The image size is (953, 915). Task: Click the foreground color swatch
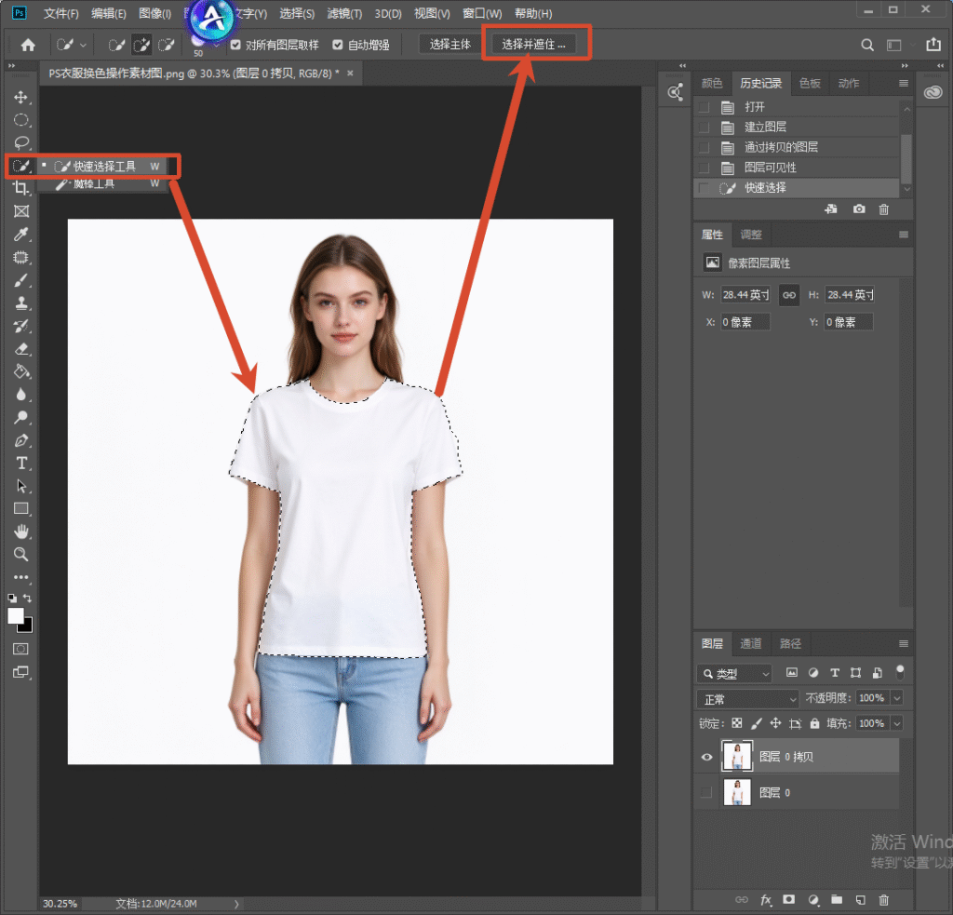click(x=16, y=616)
